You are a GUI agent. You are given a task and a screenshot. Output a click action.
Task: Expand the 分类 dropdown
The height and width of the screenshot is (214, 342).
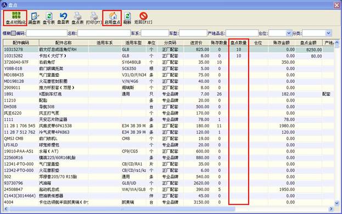[x=328, y=33]
